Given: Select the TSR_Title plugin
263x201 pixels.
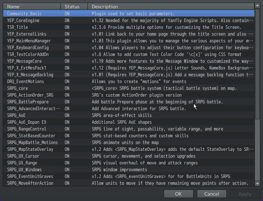Looking at the screenshot, I should [x=129, y=27].
